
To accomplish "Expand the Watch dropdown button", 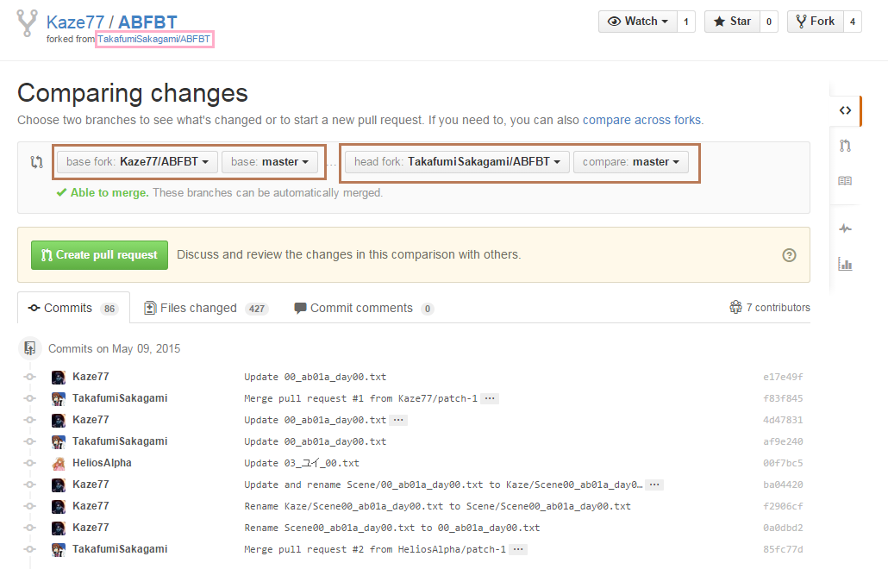I will 638,22.
